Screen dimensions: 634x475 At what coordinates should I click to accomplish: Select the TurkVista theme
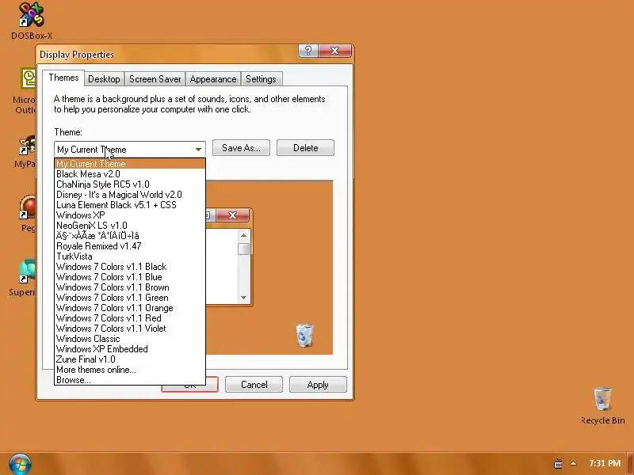click(130, 256)
